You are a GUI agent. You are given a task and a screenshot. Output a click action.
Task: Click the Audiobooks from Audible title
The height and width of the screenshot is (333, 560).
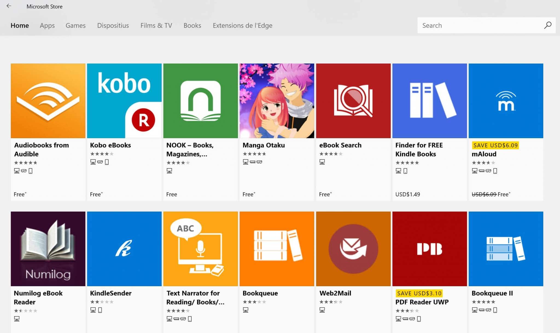41,149
